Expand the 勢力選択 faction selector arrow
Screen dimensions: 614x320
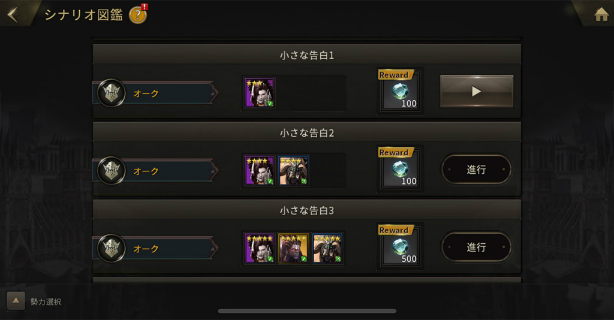(x=16, y=300)
